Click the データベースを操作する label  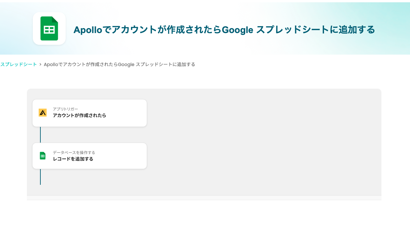(74, 152)
